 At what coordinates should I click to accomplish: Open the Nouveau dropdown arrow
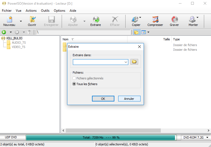[21, 21]
